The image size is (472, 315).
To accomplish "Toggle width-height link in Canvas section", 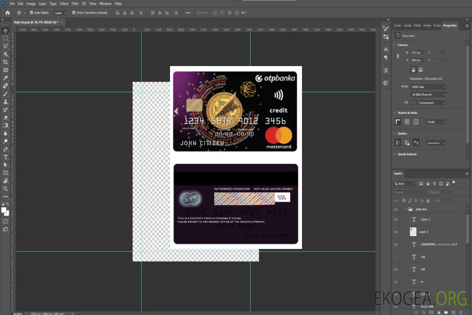I will [398, 56].
